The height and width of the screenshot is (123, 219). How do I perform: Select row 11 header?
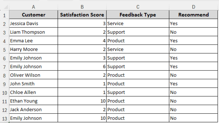pos(4,101)
